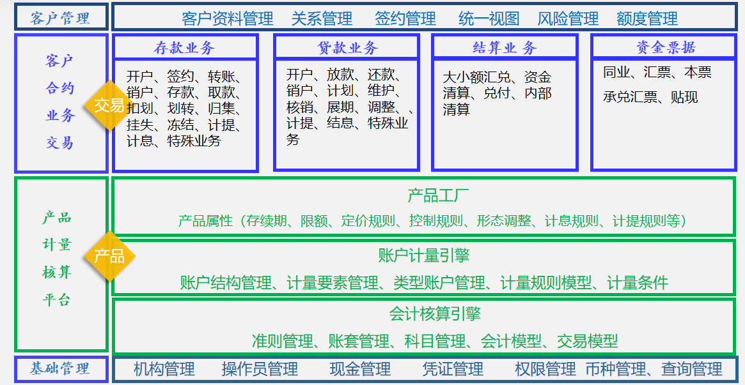Open 客户资料管理 in the top bar
The height and width of the screenshot is (385, 745).
(227, 19)
